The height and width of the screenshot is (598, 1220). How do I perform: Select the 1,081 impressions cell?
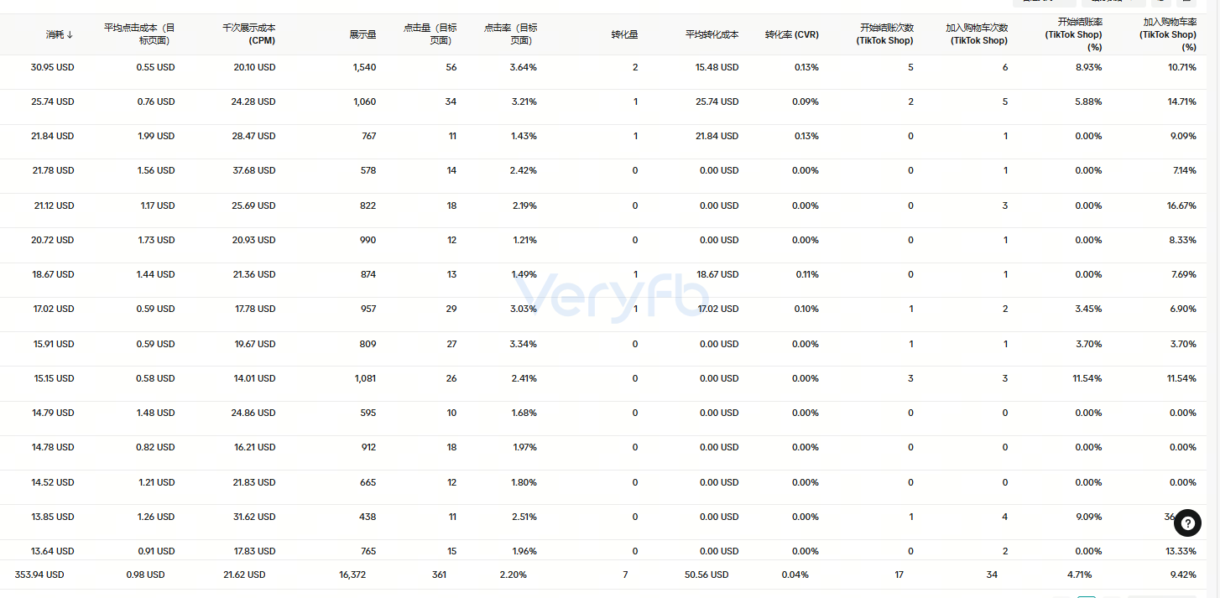click(x=365, y=378)
